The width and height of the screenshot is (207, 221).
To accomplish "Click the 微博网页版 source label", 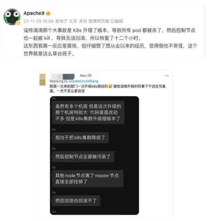I will 99,21.
